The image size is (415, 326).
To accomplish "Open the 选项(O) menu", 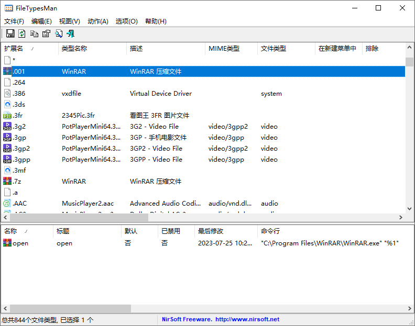I will pos(126,21).
